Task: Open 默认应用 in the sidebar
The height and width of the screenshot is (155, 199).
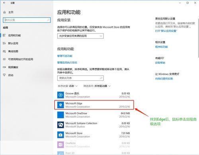Action: tap(13, 43)
